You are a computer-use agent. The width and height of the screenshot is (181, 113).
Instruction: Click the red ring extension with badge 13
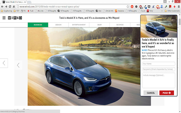pos(141,7)
